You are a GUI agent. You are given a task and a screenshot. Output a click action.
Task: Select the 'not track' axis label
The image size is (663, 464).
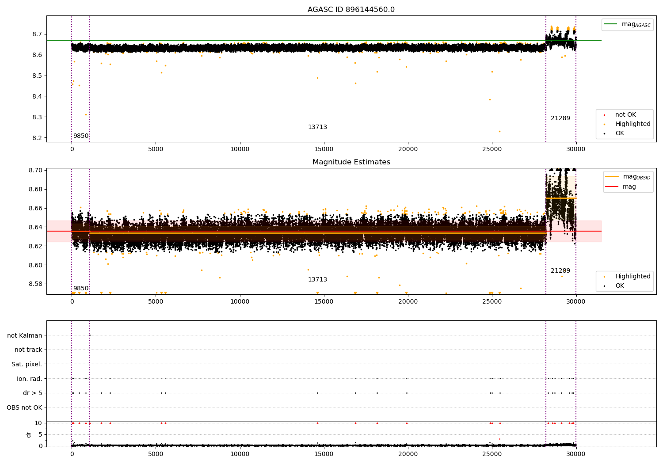click(28, 350)
